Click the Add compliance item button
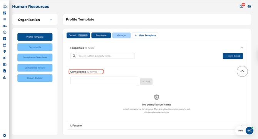This screenshot has width=258, height=139. pos(146,81)
